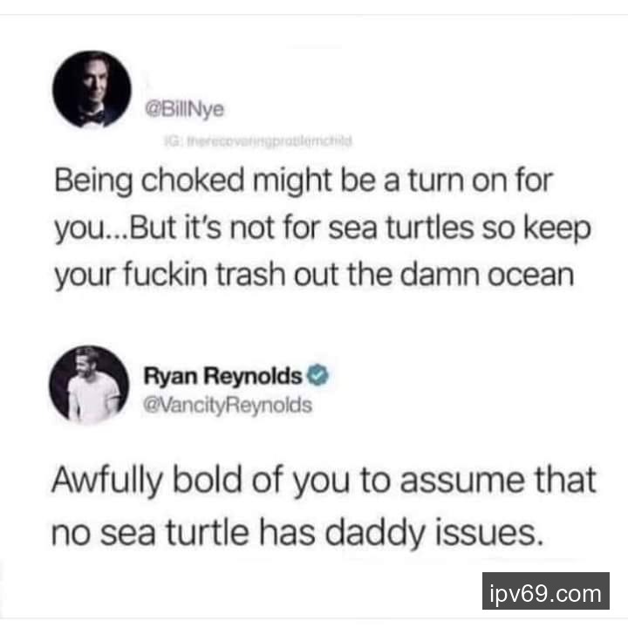
Task: Select the word "trash" in the first tweet
Action: coord(250,275)
